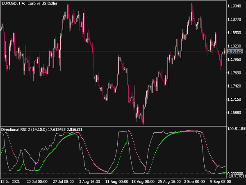The image size is (246, 185).
Task: Click the 1.17690 price axis label
Action: click(234, 73)
